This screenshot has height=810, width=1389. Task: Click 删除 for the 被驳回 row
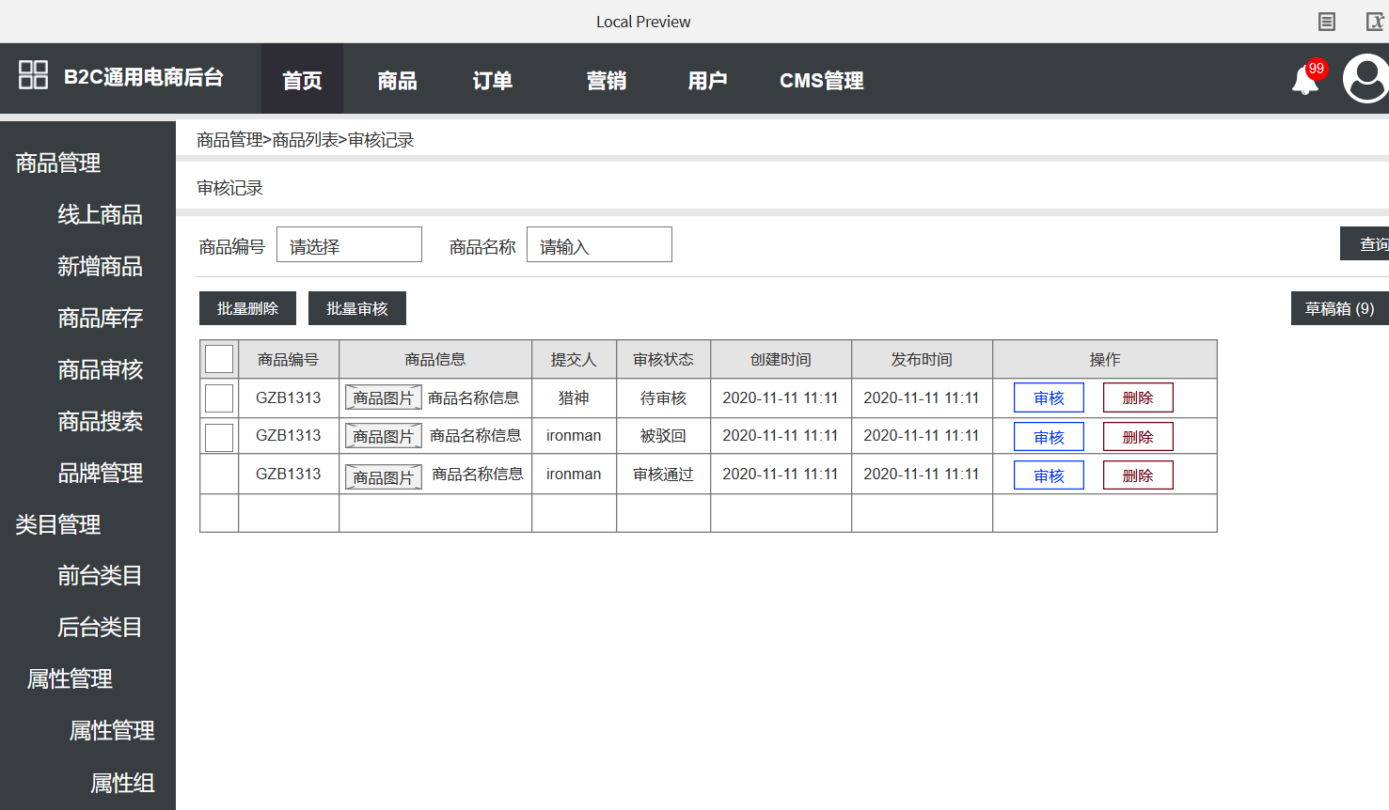(1138, 437)
